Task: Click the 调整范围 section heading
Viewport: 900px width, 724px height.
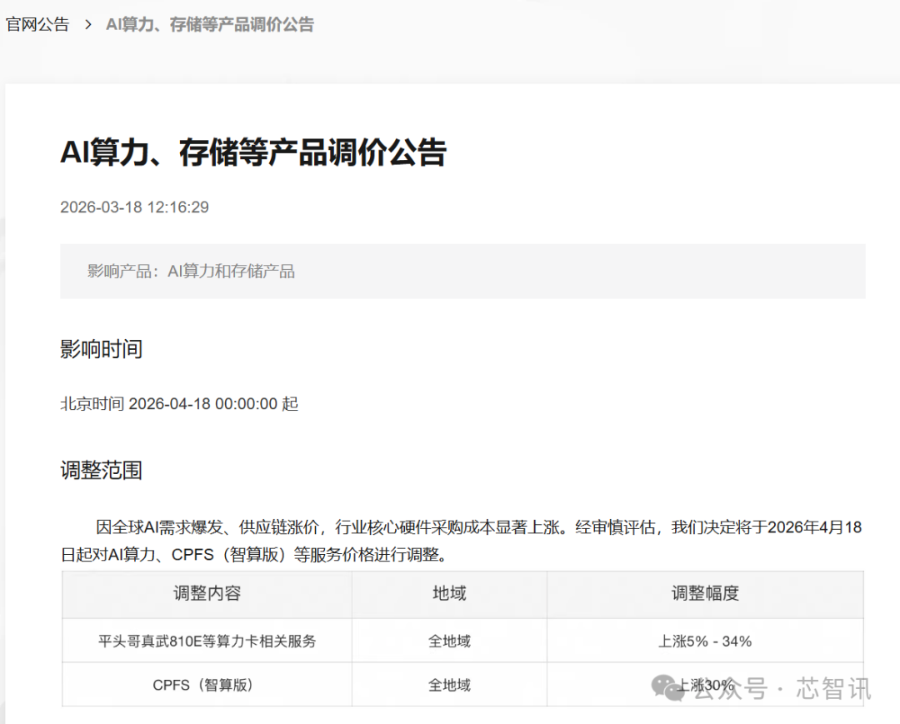Action: (102, 470)
